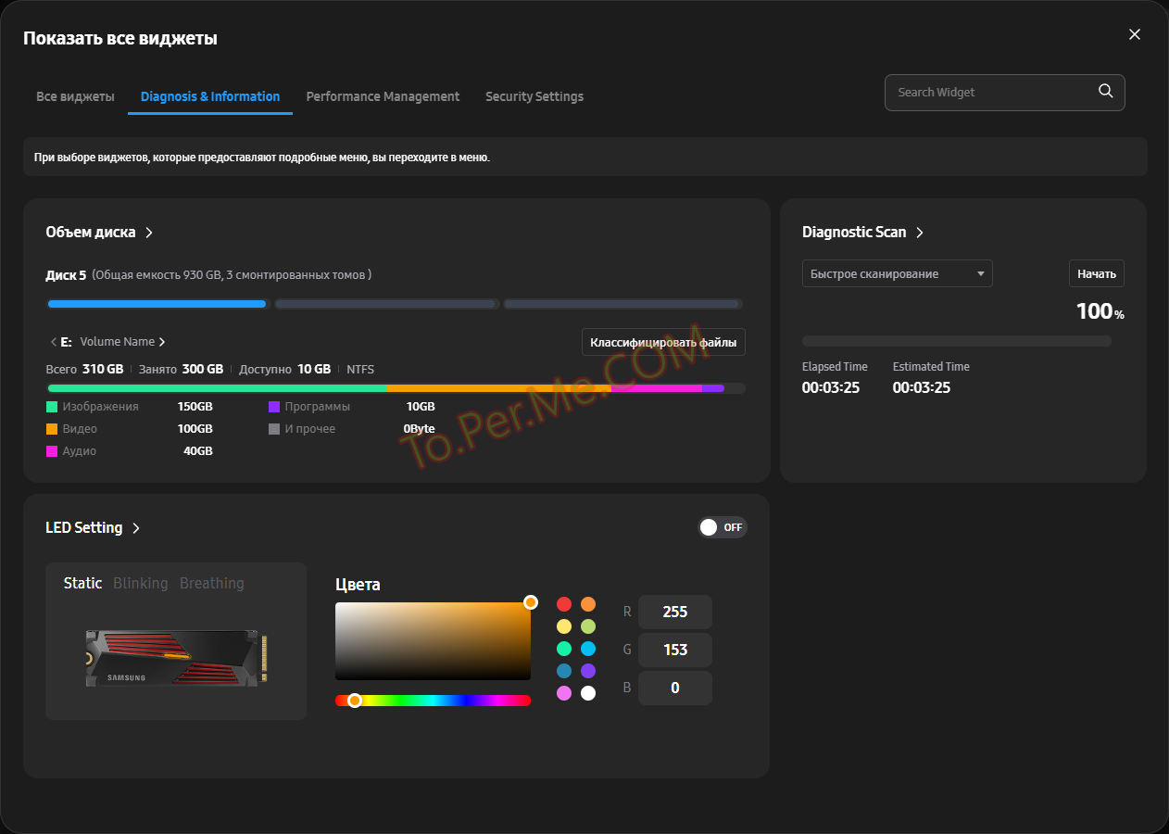Select Blinking LED mode
Screen dimensions: 1169x834
point(140,583)
